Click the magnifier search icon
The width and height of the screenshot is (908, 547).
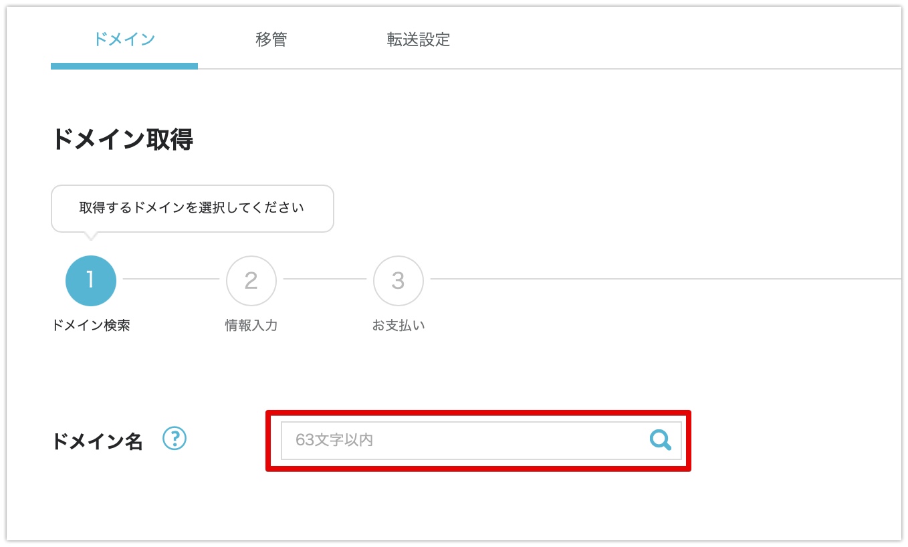pos(660,440)
